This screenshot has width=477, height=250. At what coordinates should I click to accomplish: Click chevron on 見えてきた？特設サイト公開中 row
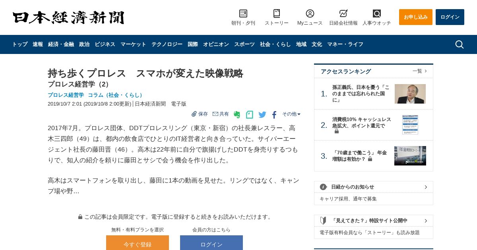pos(426,221)
